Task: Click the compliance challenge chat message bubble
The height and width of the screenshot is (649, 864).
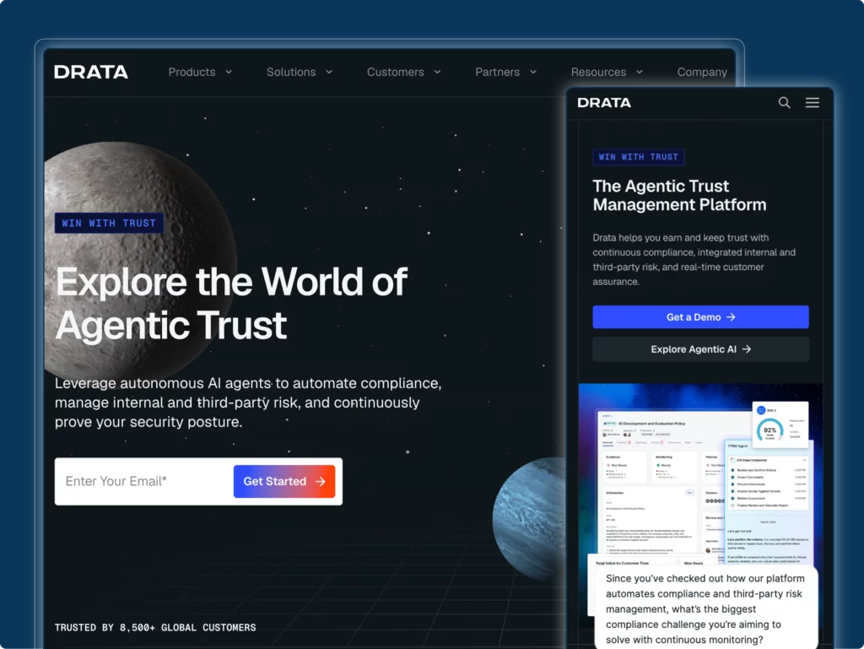Action: pyautogui.click(x=706, y=608)
